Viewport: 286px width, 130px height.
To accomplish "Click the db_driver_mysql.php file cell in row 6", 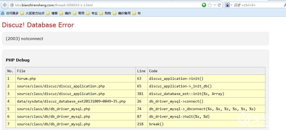I will pyautogui.click(x=76, y=116).
